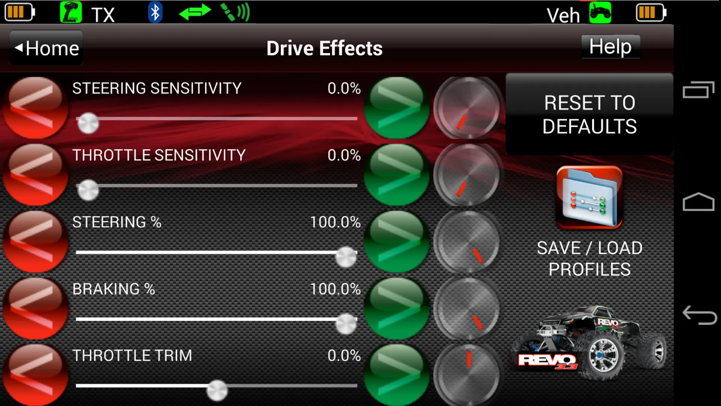Open Help menu
Image resolution: width=721 pixels, height=406 pixels.
point(610,47)
